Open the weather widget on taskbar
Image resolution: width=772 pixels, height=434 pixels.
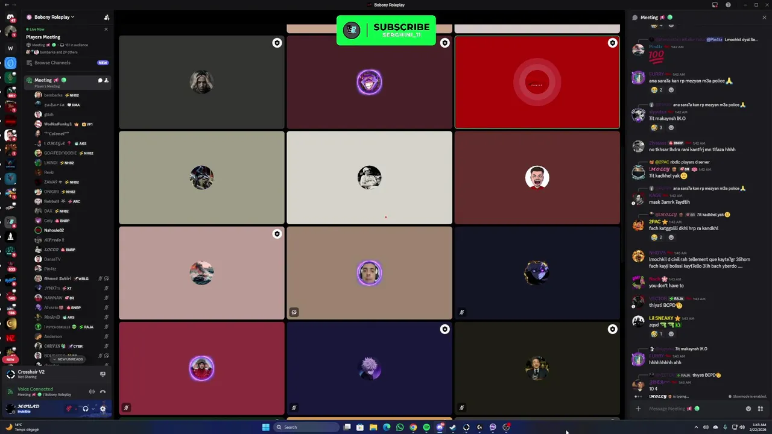tap(23, 427)
